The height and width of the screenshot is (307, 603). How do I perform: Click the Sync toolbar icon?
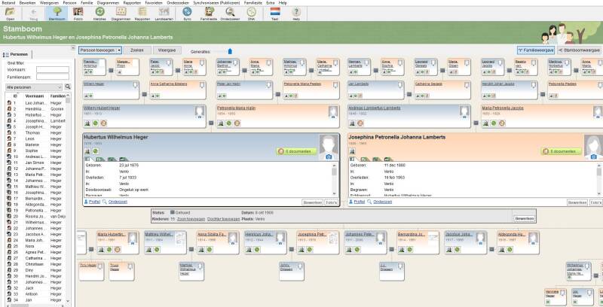pyautogui.click(x=187, y=14)
